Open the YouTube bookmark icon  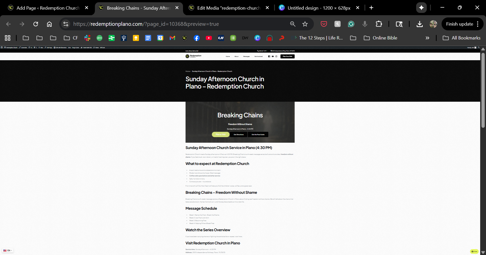[209, 38]
